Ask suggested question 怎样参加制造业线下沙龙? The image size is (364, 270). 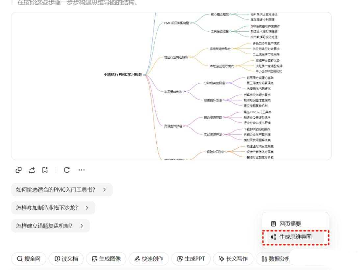pos(53,208)
